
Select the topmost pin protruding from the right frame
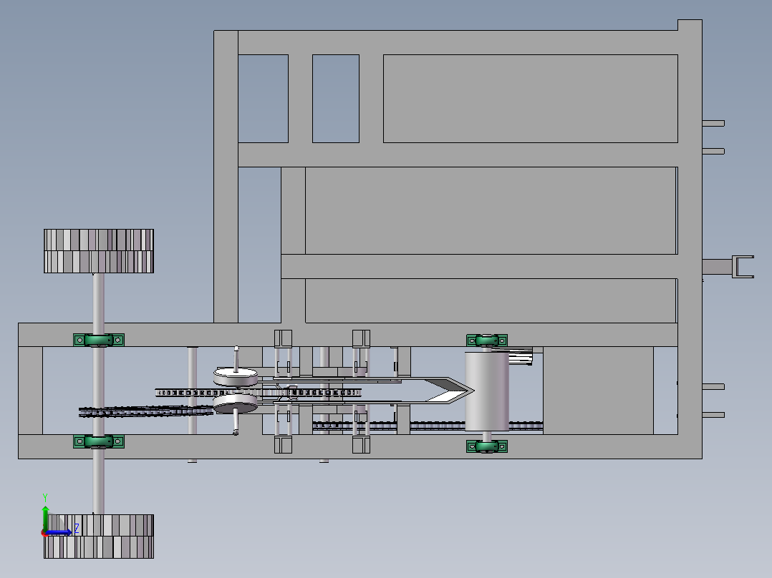coord(713,124)
